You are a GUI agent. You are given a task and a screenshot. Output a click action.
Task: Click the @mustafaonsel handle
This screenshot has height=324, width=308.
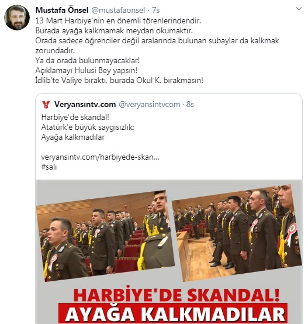[x=118, y=10]
